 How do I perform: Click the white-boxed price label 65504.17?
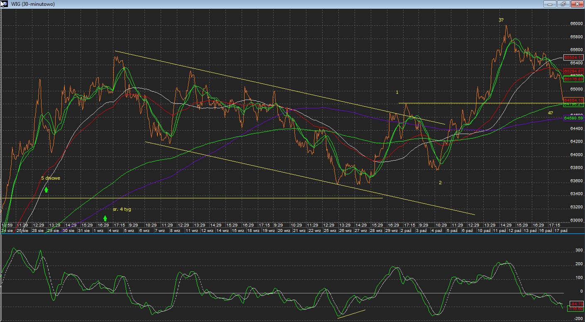coord(573,57)
